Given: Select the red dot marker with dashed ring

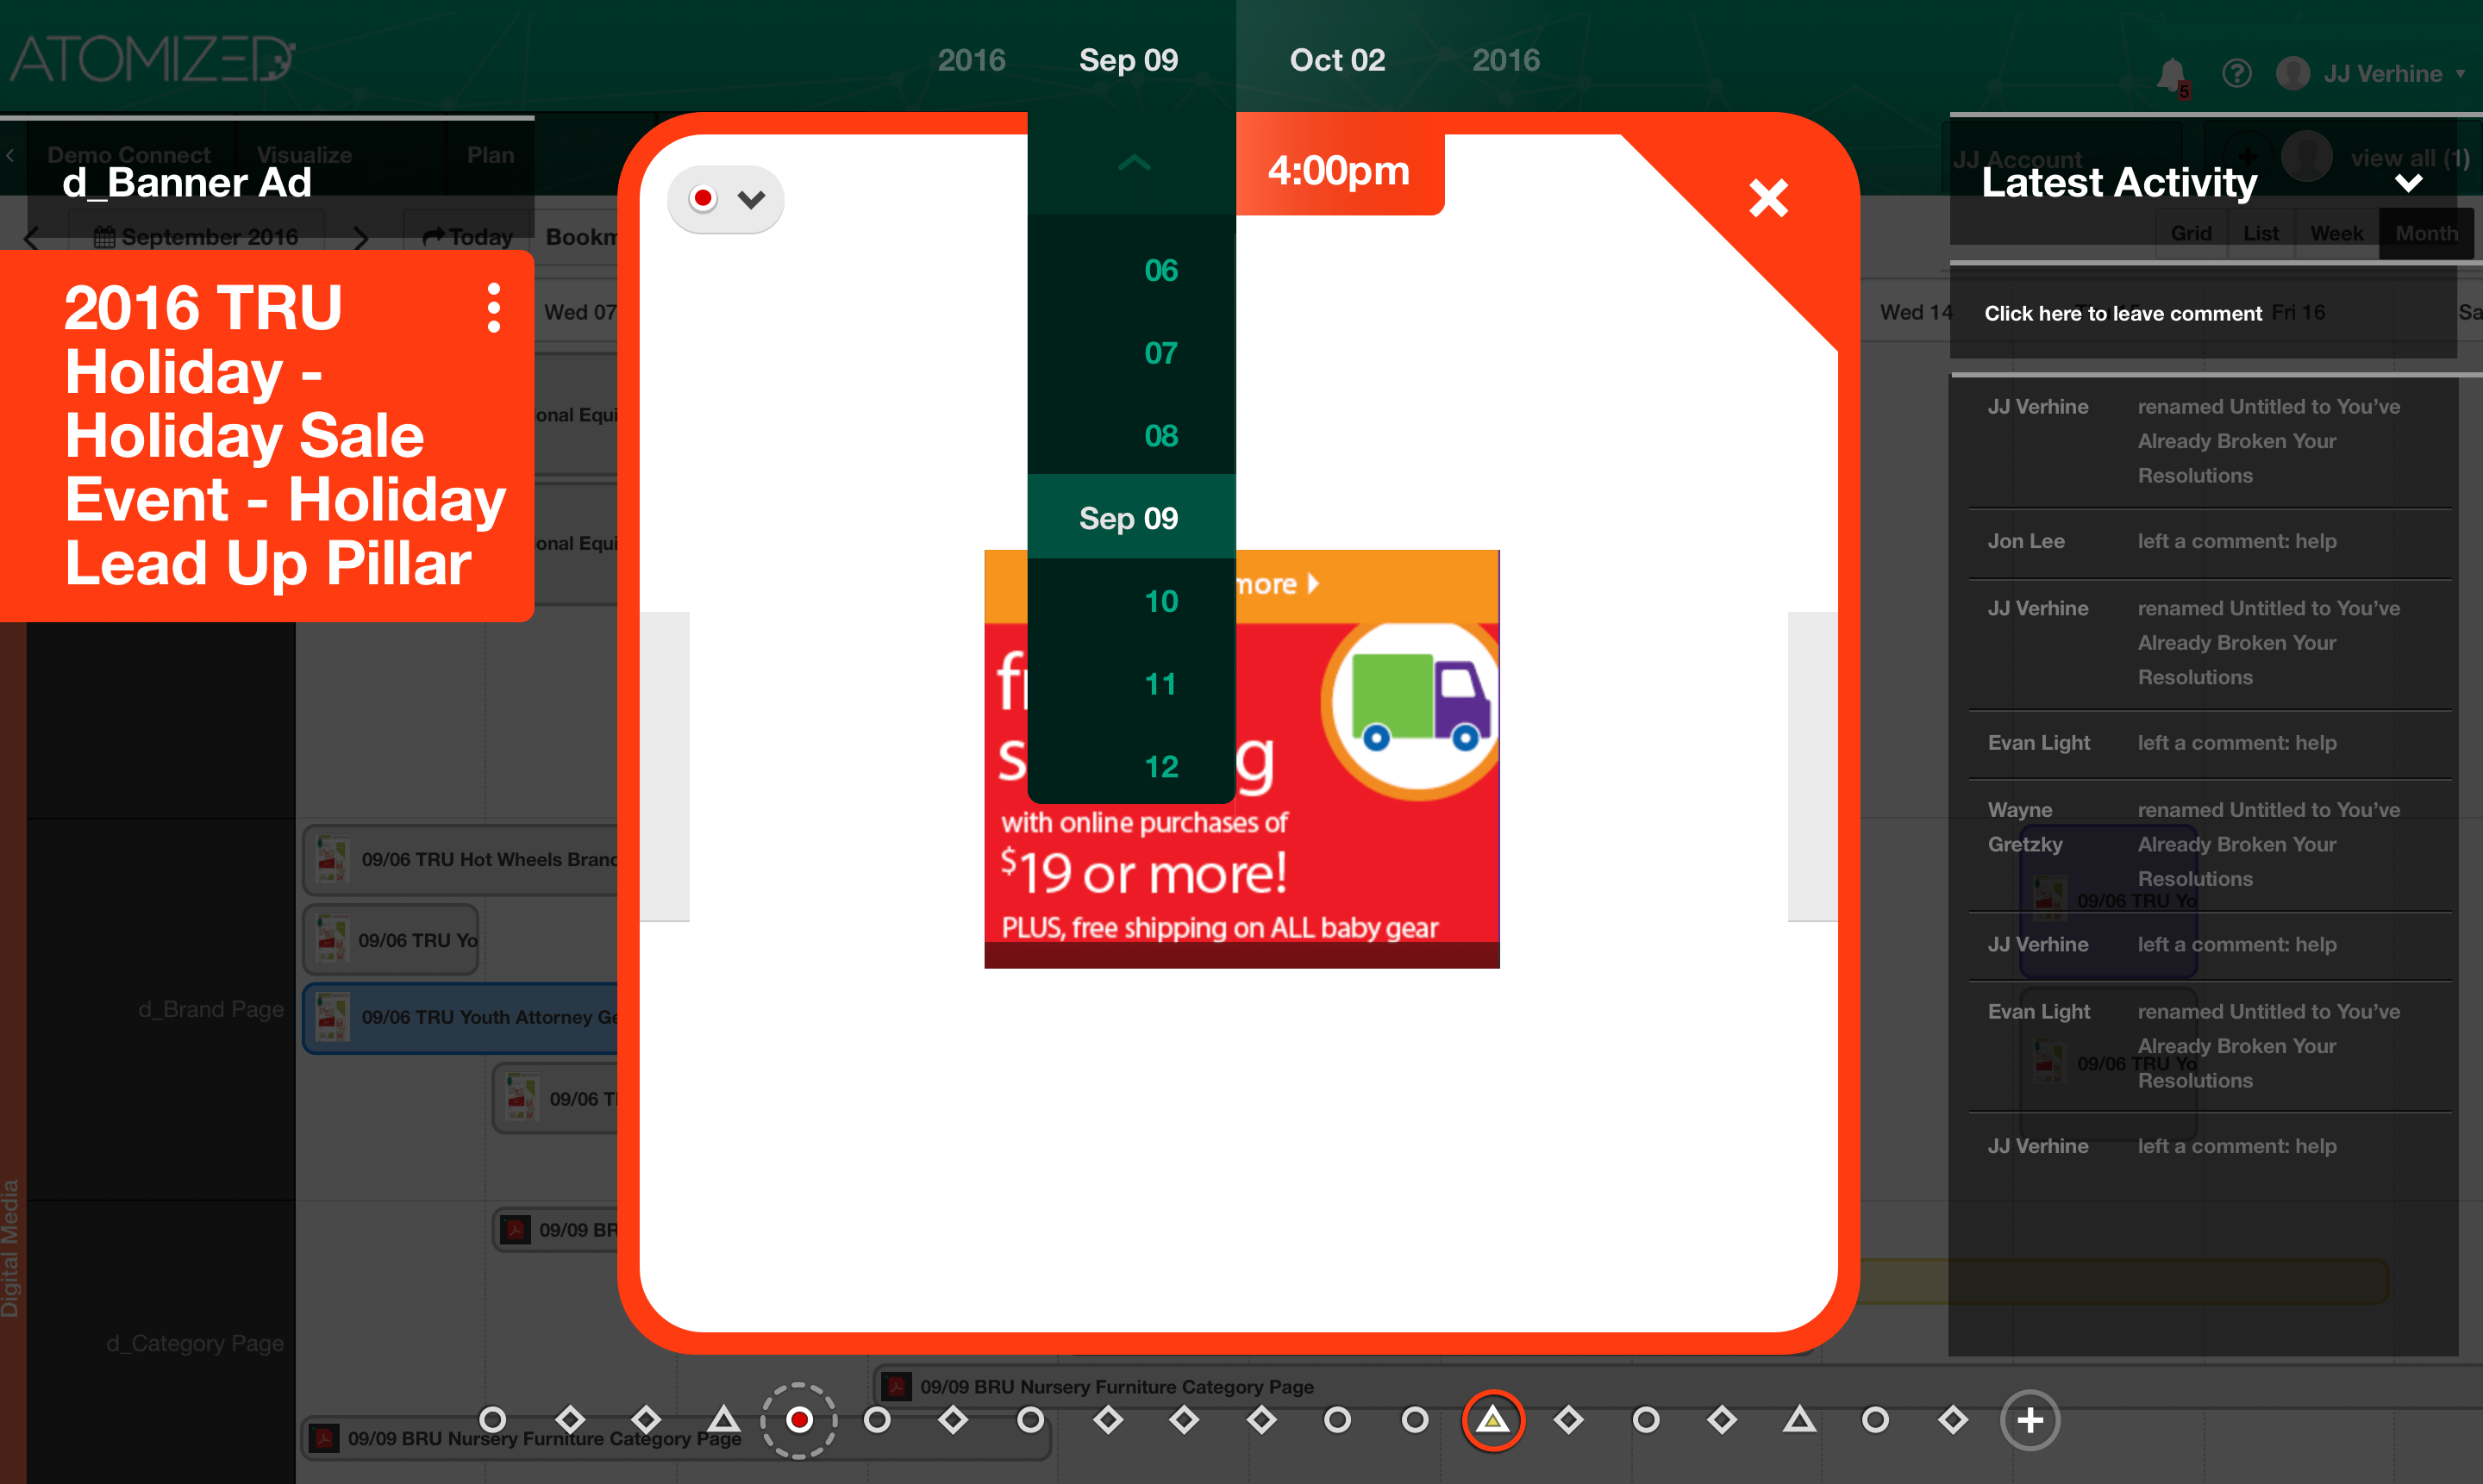Looking at the screenshot, I should 798,1420.
